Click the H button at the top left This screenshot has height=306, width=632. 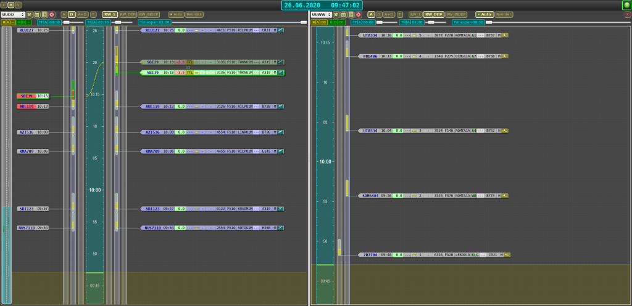11,5
